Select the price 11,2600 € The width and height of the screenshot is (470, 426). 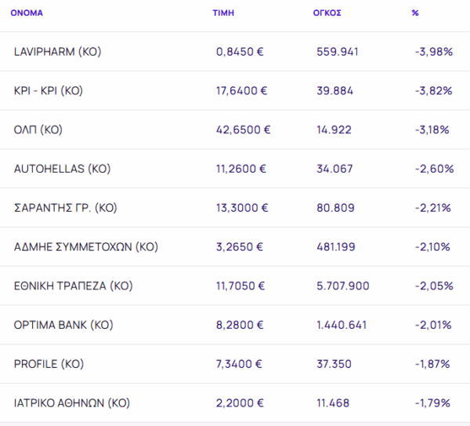[x=241, y=169]
